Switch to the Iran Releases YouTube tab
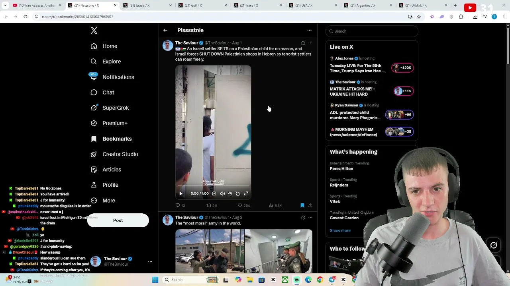Image resolution: width=510 pixels, height=286 pixels. point(37,6)
